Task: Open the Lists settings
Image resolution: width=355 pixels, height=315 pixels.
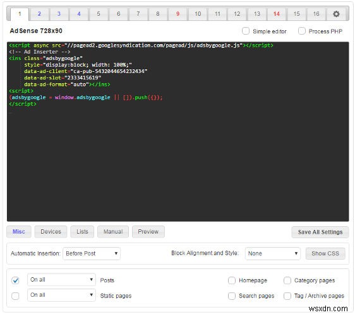Action: (x=82, y=232)
